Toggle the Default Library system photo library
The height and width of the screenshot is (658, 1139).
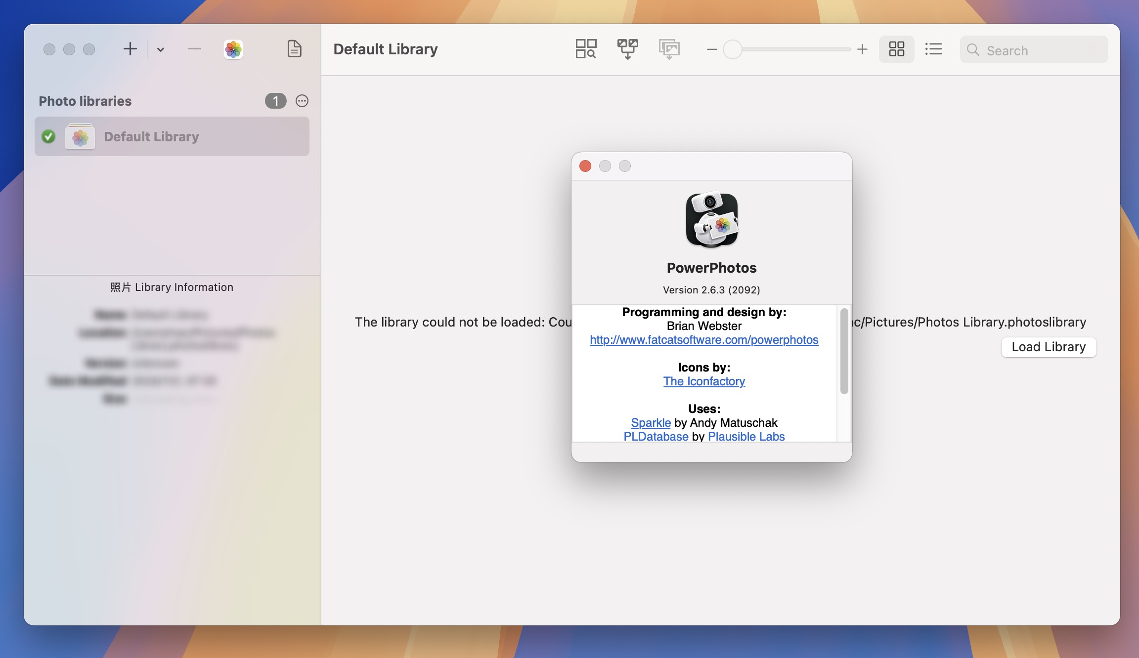point(48,136)
